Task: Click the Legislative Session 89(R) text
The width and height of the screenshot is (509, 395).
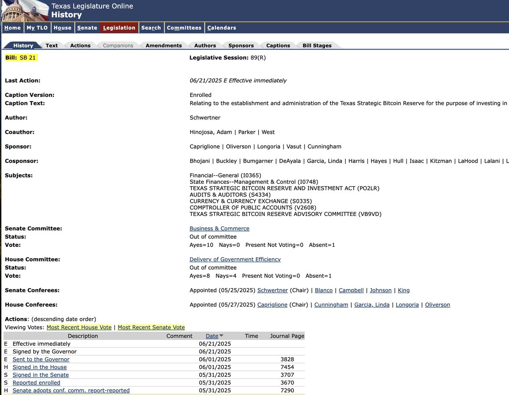Action: pyautogui.click(x=227, y=58)
